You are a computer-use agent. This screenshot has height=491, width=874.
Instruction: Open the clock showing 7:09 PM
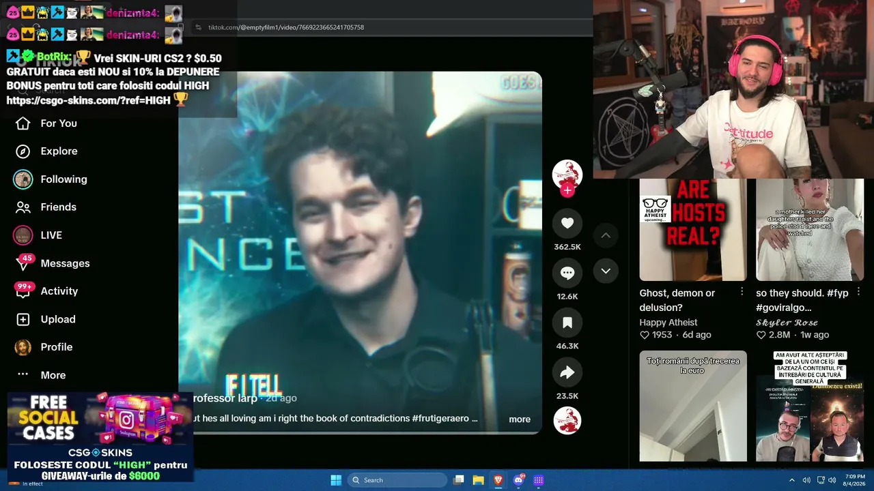855,480
